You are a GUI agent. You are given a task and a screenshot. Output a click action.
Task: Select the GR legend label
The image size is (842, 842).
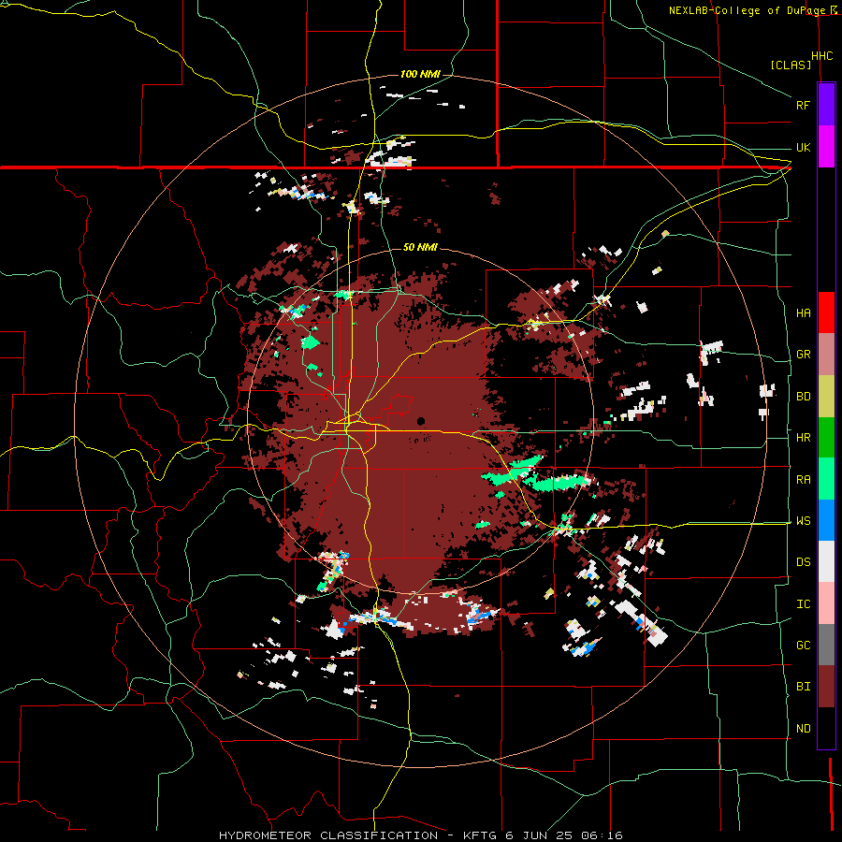(x=803, y=355)
